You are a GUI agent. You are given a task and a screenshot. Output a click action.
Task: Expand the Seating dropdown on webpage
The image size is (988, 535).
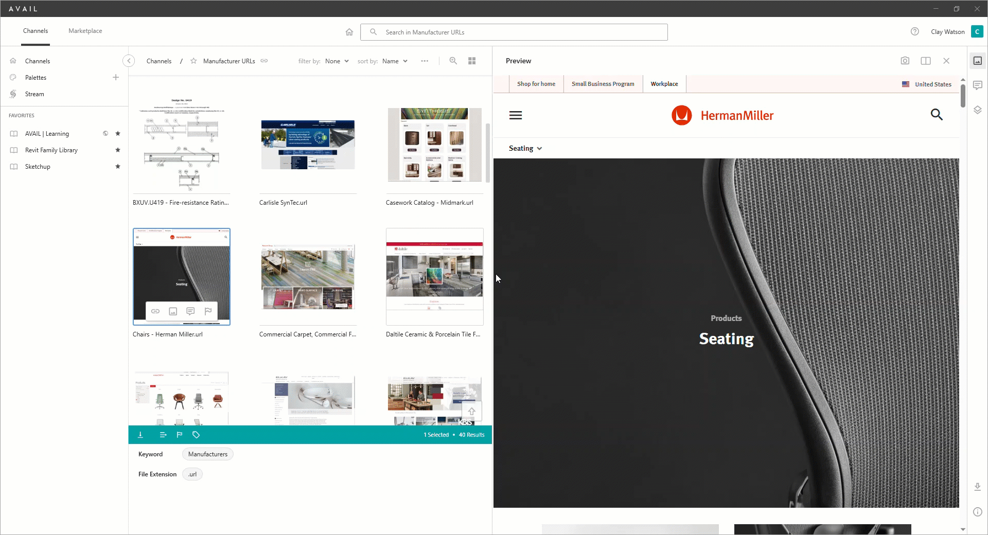tap(525, 148)
